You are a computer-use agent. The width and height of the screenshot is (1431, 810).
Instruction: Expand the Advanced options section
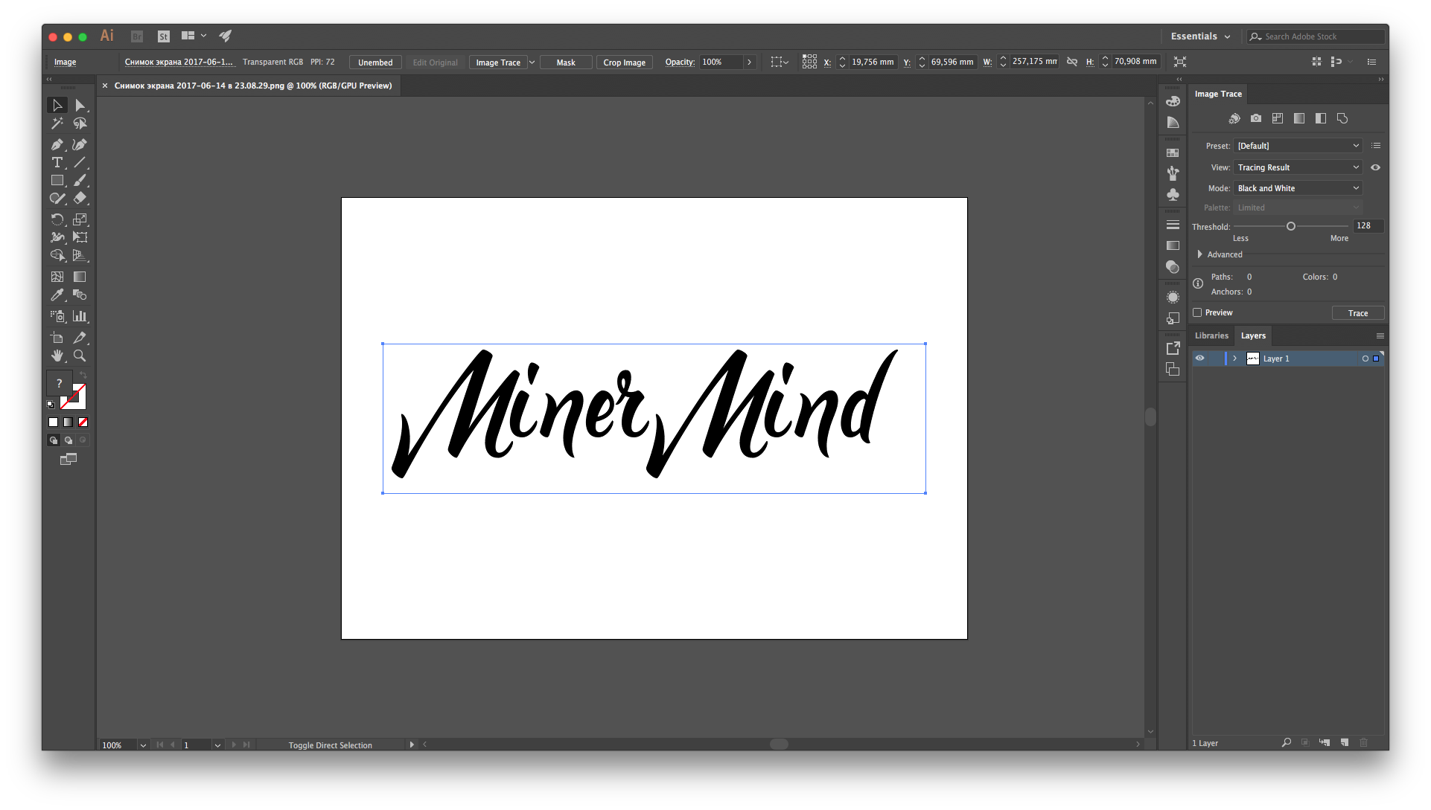1199,254
